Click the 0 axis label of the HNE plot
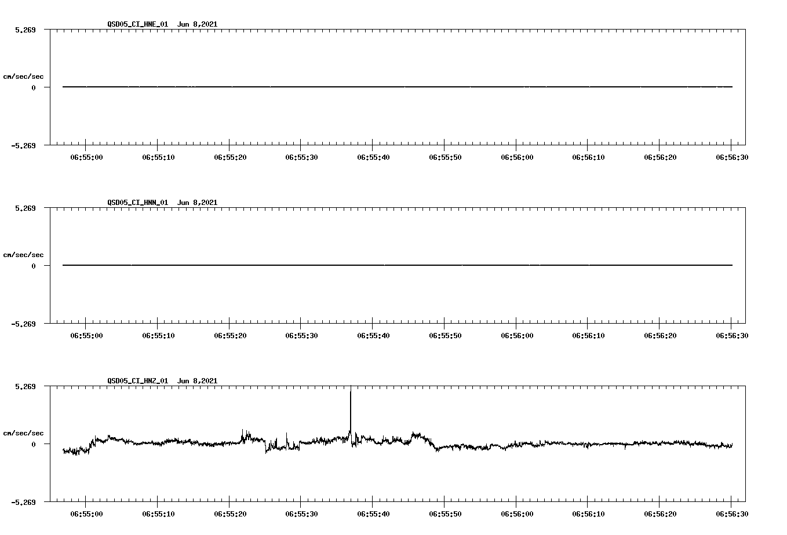 (34, 87)
